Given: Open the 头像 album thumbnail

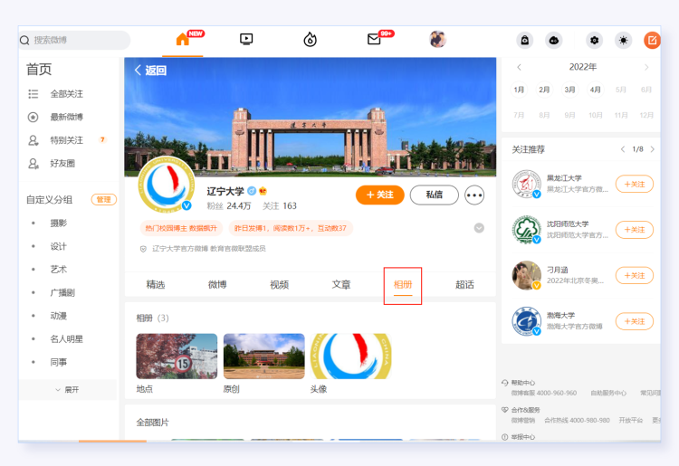Looking at the screenshot, I should 350,357.
